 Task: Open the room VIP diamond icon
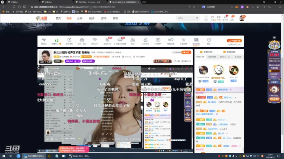point(95,40)
